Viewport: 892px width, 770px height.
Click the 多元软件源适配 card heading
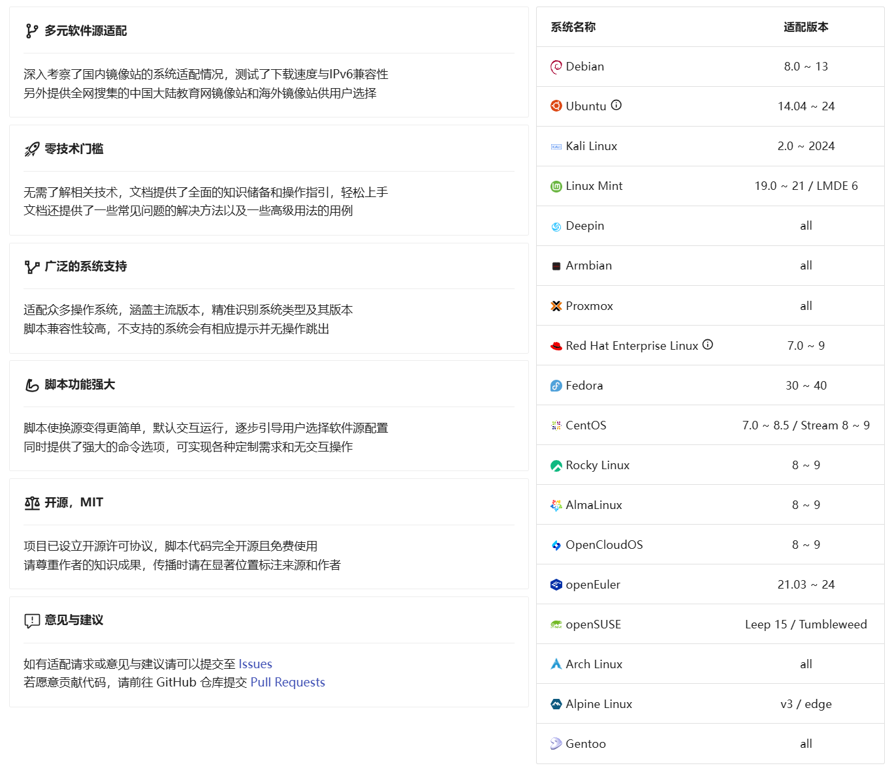coord(86,31)
